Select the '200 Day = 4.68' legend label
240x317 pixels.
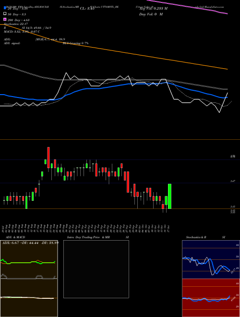[19, 20]
